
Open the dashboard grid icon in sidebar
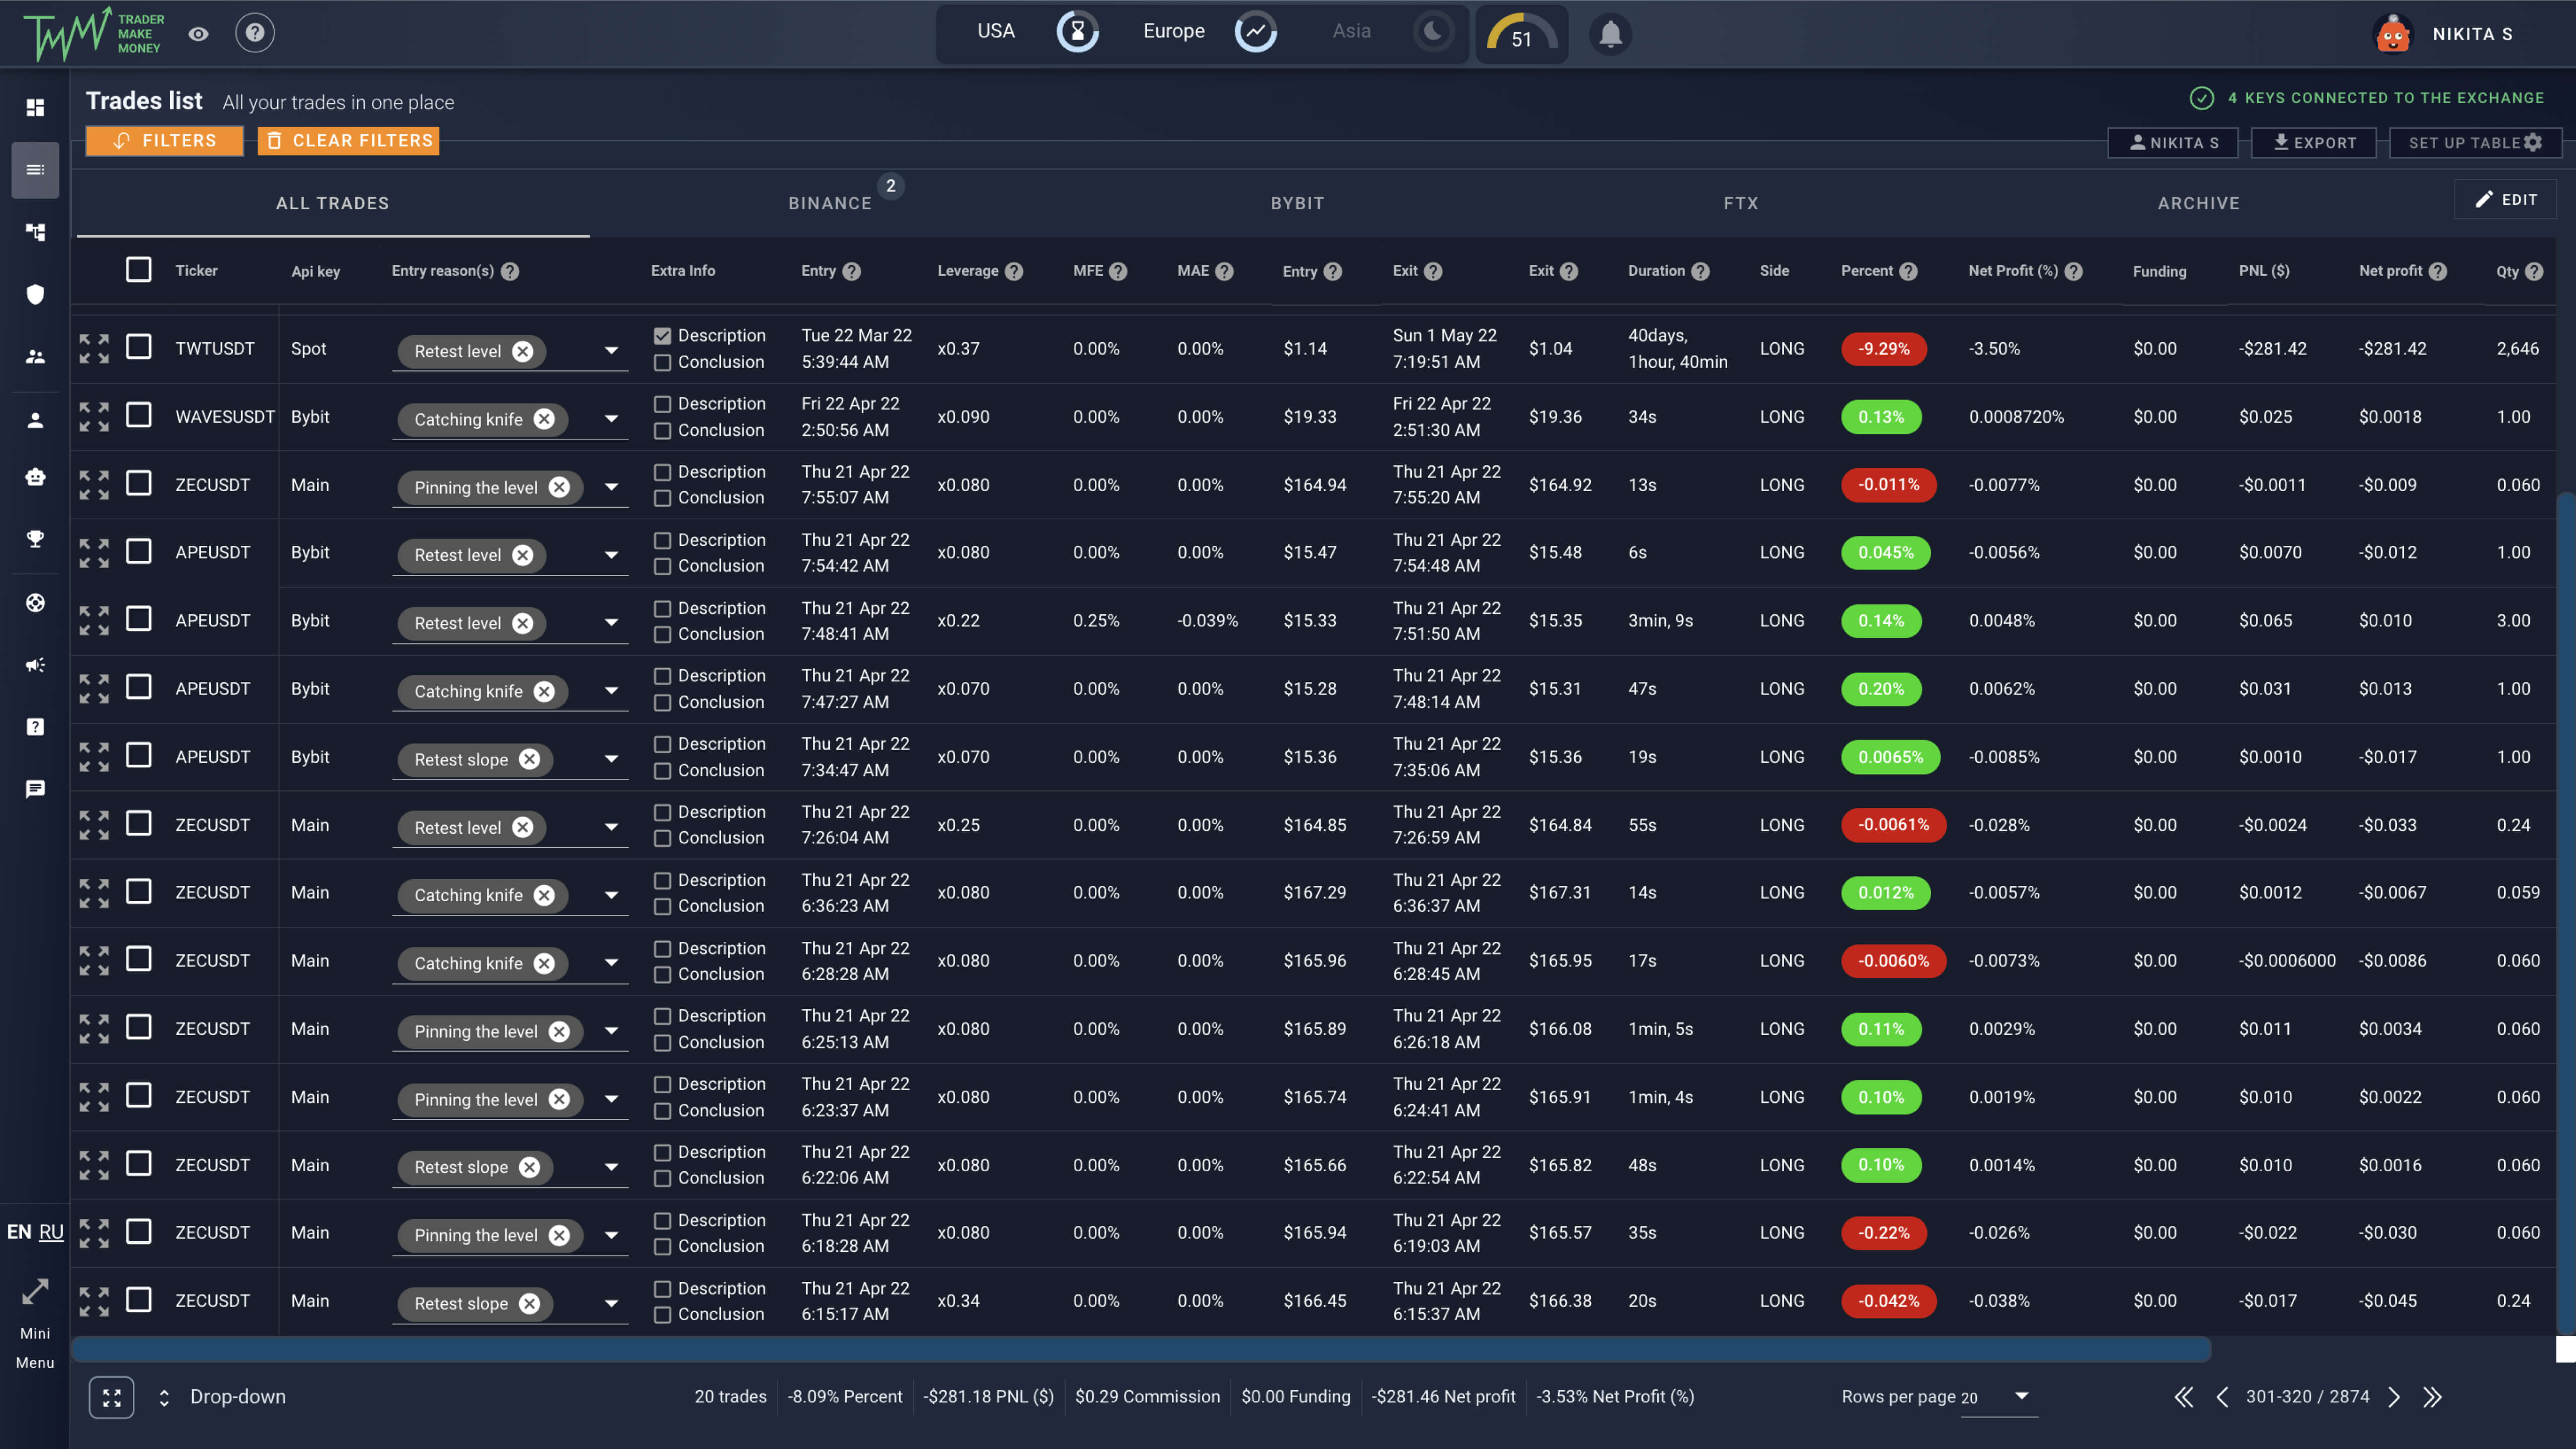coord(35,107)
